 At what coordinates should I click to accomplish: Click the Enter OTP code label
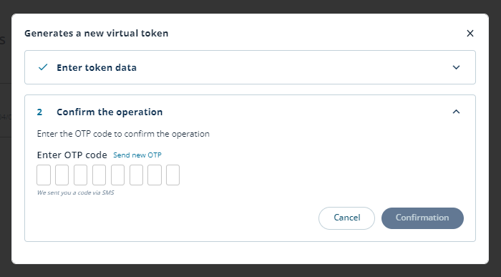(72, 155)
